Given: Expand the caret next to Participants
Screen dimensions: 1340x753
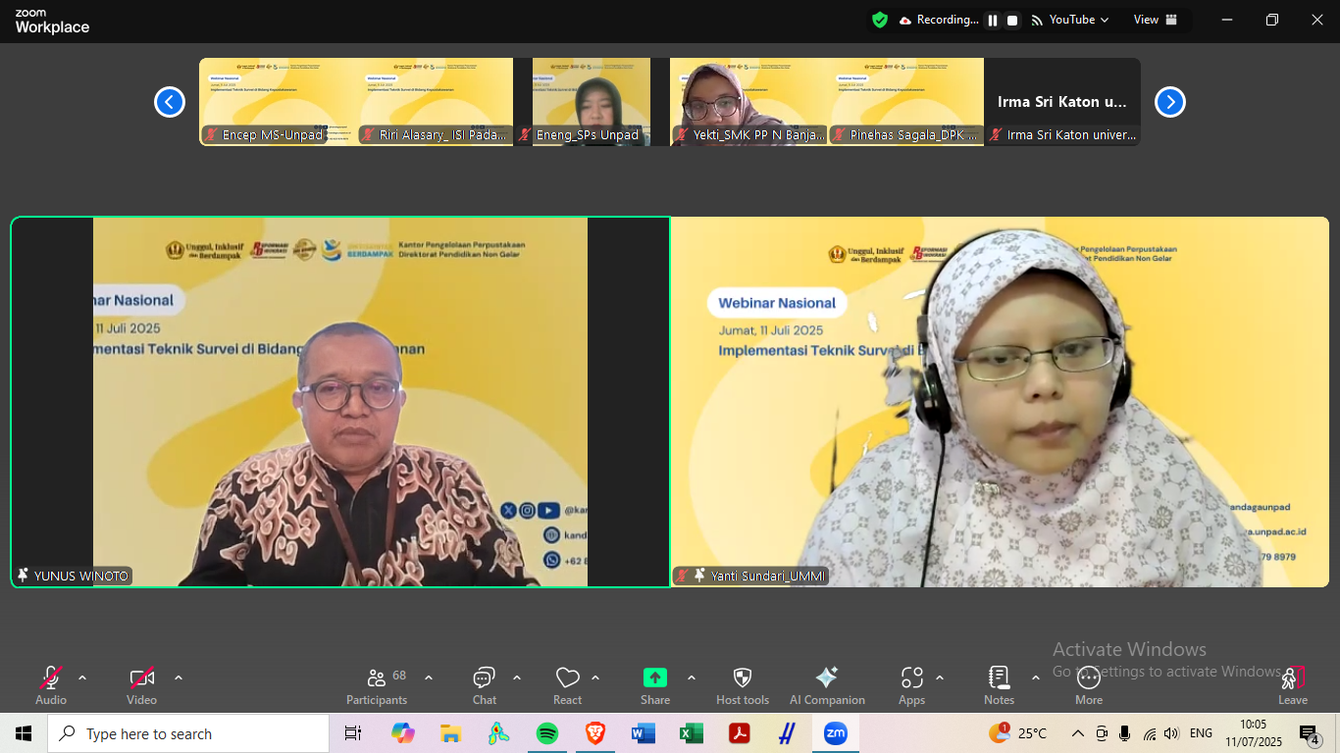Looking at the screenshot, I should pyautogui.click(x=429, y=678).
